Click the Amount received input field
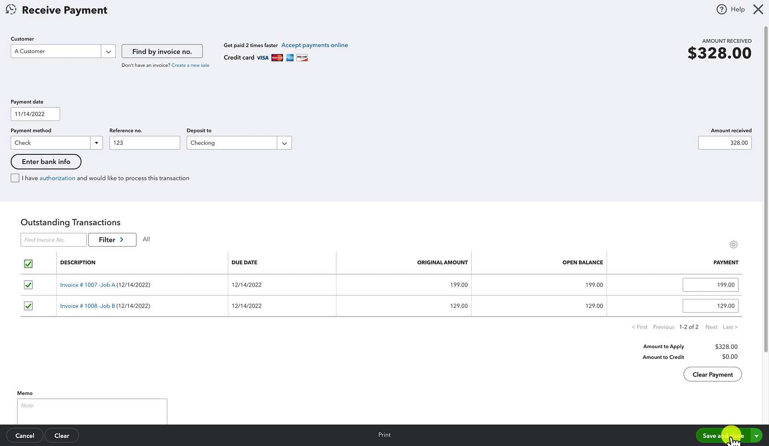The width and height of the screenshot is (769, 446). click(724, 143)
